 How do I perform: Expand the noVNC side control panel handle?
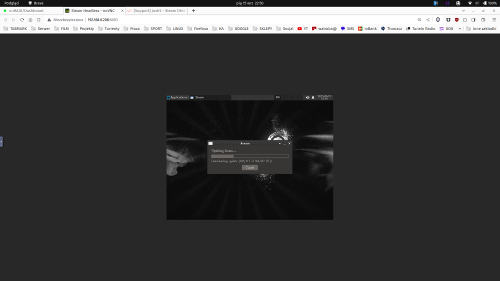point(1,142)
